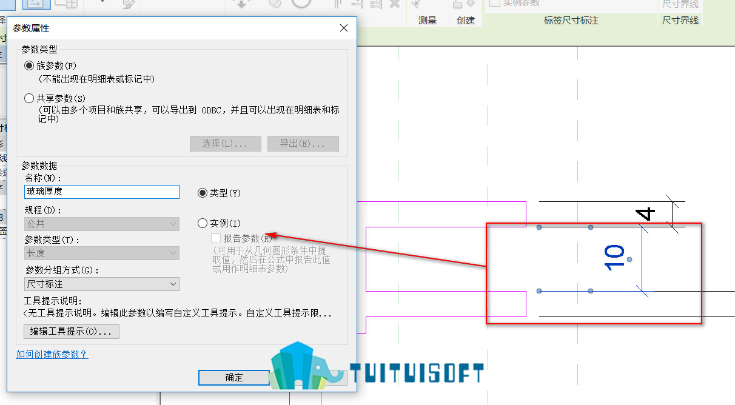Open the 参数类型(T) dropdown showing 长度

(x=102, y=253)
